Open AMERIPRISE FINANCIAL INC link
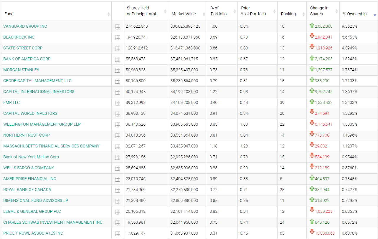 tap(30, 179)
